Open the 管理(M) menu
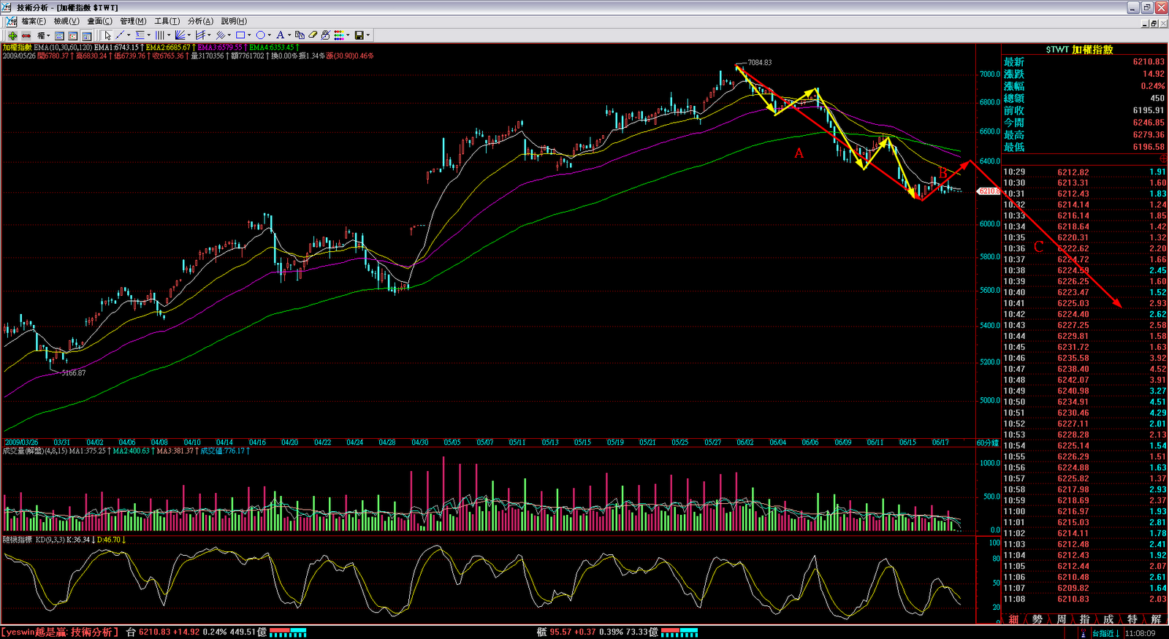This screenshot has width=1169, height=639. coord(133,21)
